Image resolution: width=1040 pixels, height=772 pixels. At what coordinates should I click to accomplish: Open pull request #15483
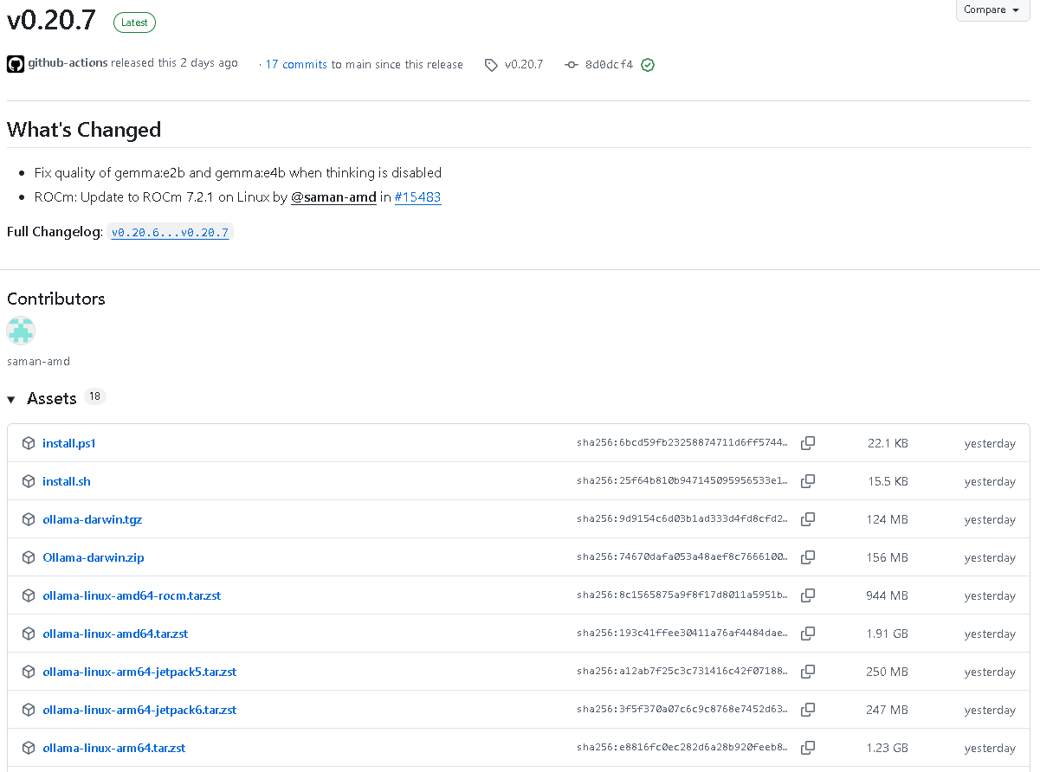click(417, 197)
